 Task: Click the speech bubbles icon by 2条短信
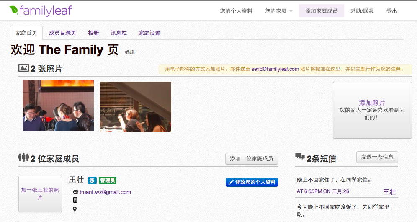[x=300, y=156]
